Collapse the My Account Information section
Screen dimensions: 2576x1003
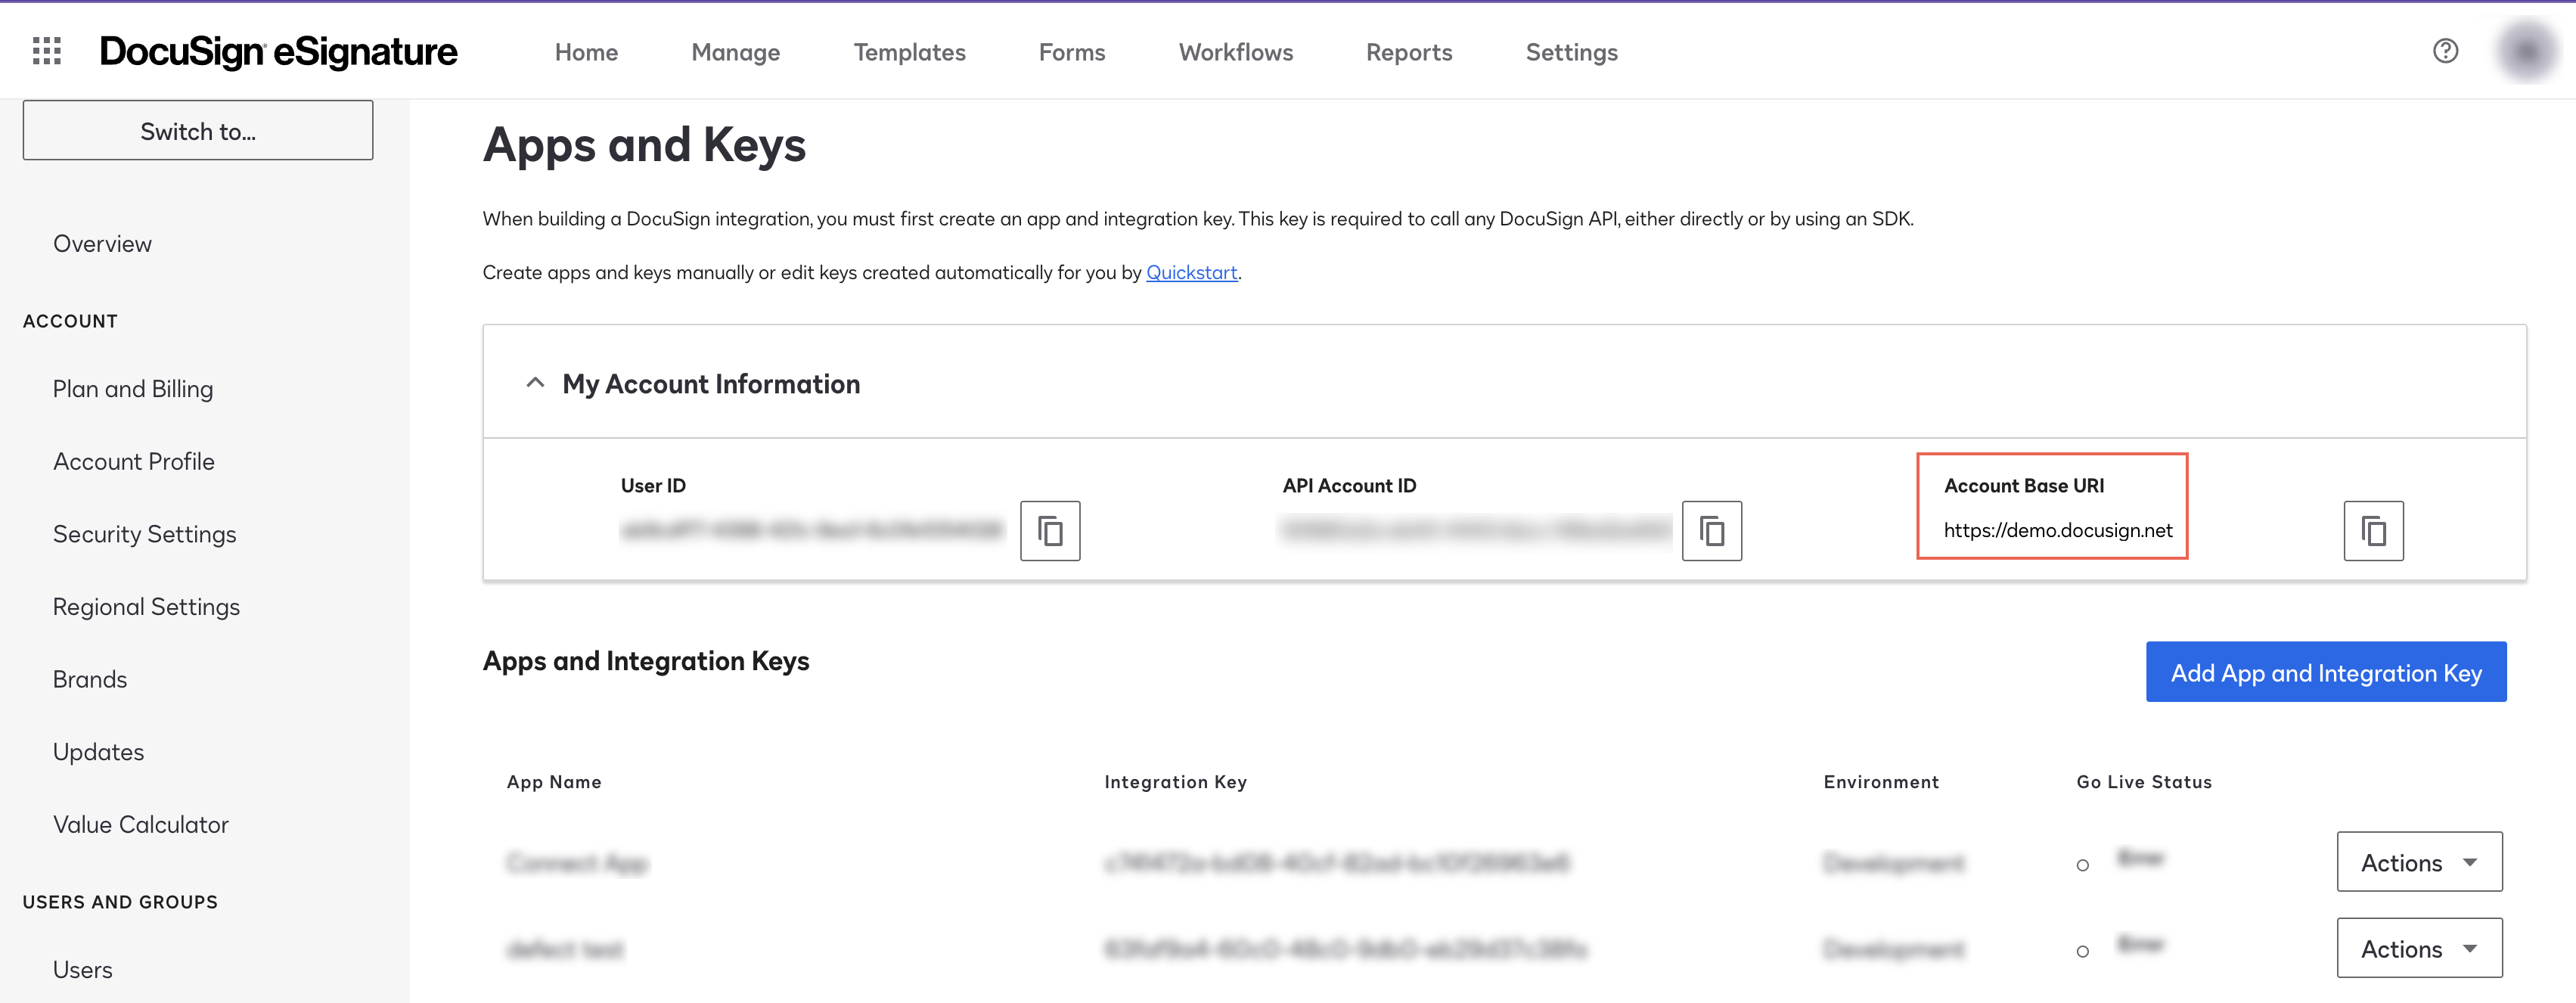[535, 383]
